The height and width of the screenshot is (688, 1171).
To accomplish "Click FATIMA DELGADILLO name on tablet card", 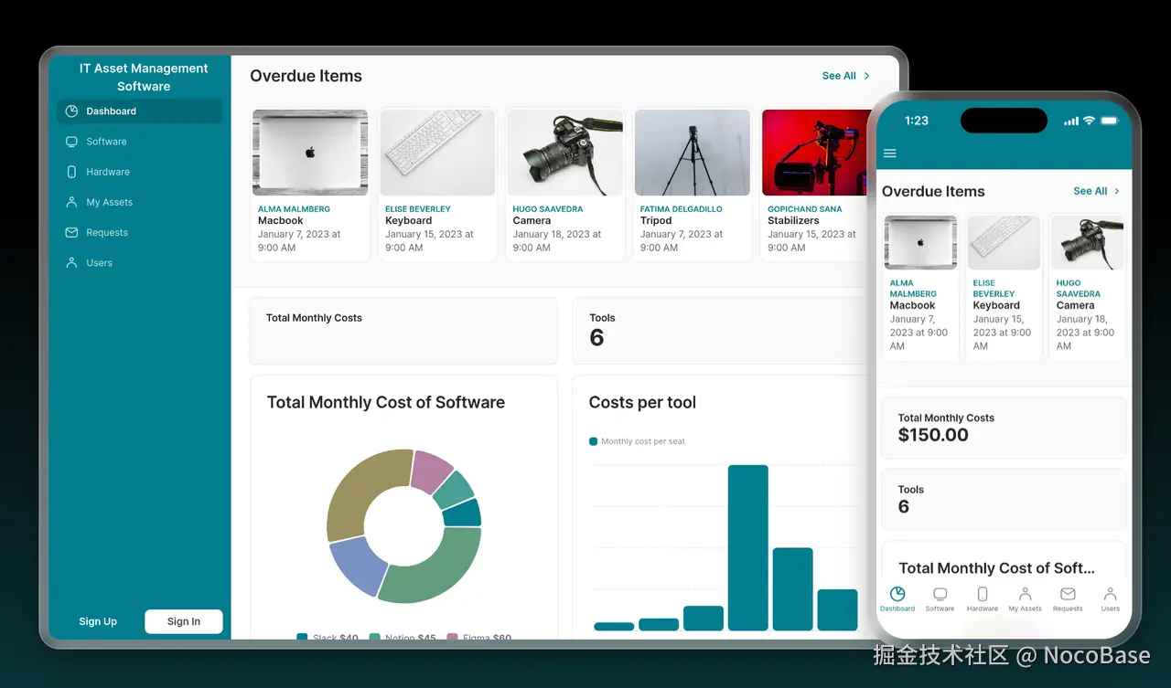I will [682, 209].
